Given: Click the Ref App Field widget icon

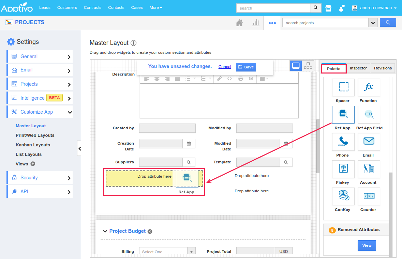Looking at the screenshot, I should (369, 115).
